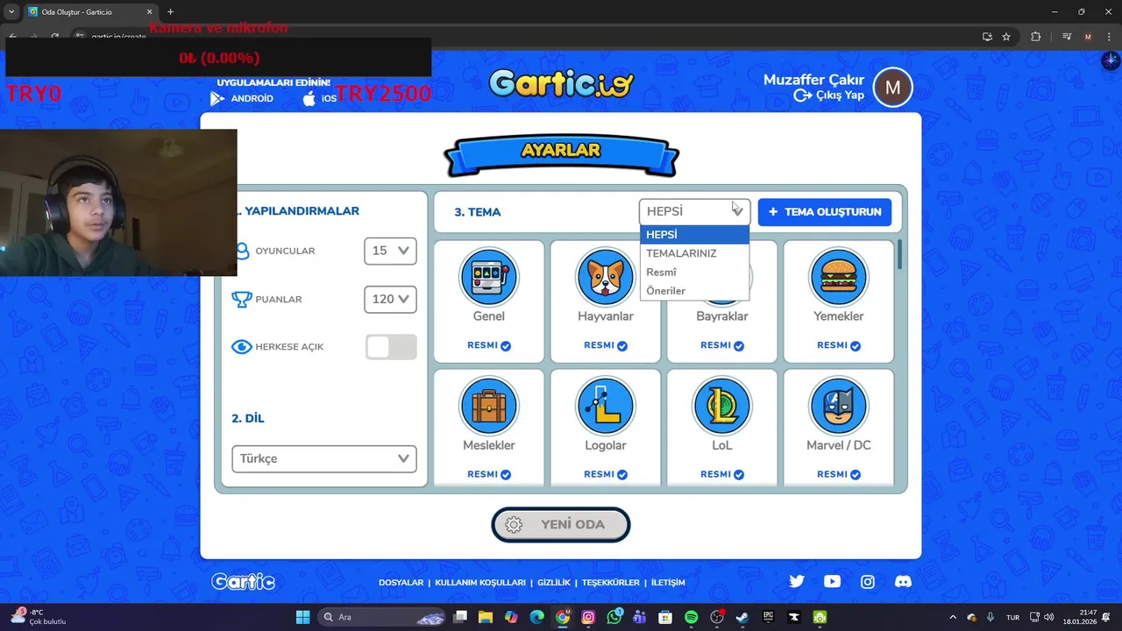The image size is (1122, 631).
Task: Select the Resmî filter option
Action: pos(695,272)
